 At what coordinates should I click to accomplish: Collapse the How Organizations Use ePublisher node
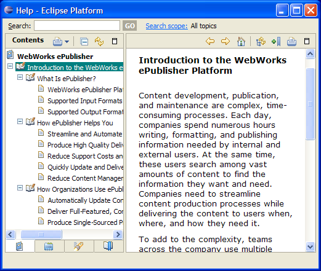pos(20,188)
